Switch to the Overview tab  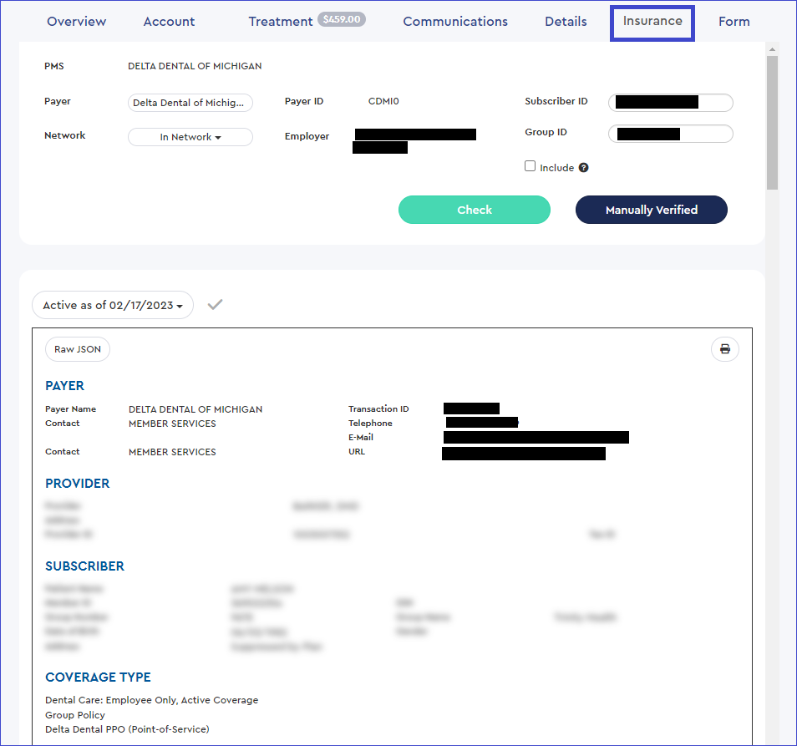[x=76, y=21]
